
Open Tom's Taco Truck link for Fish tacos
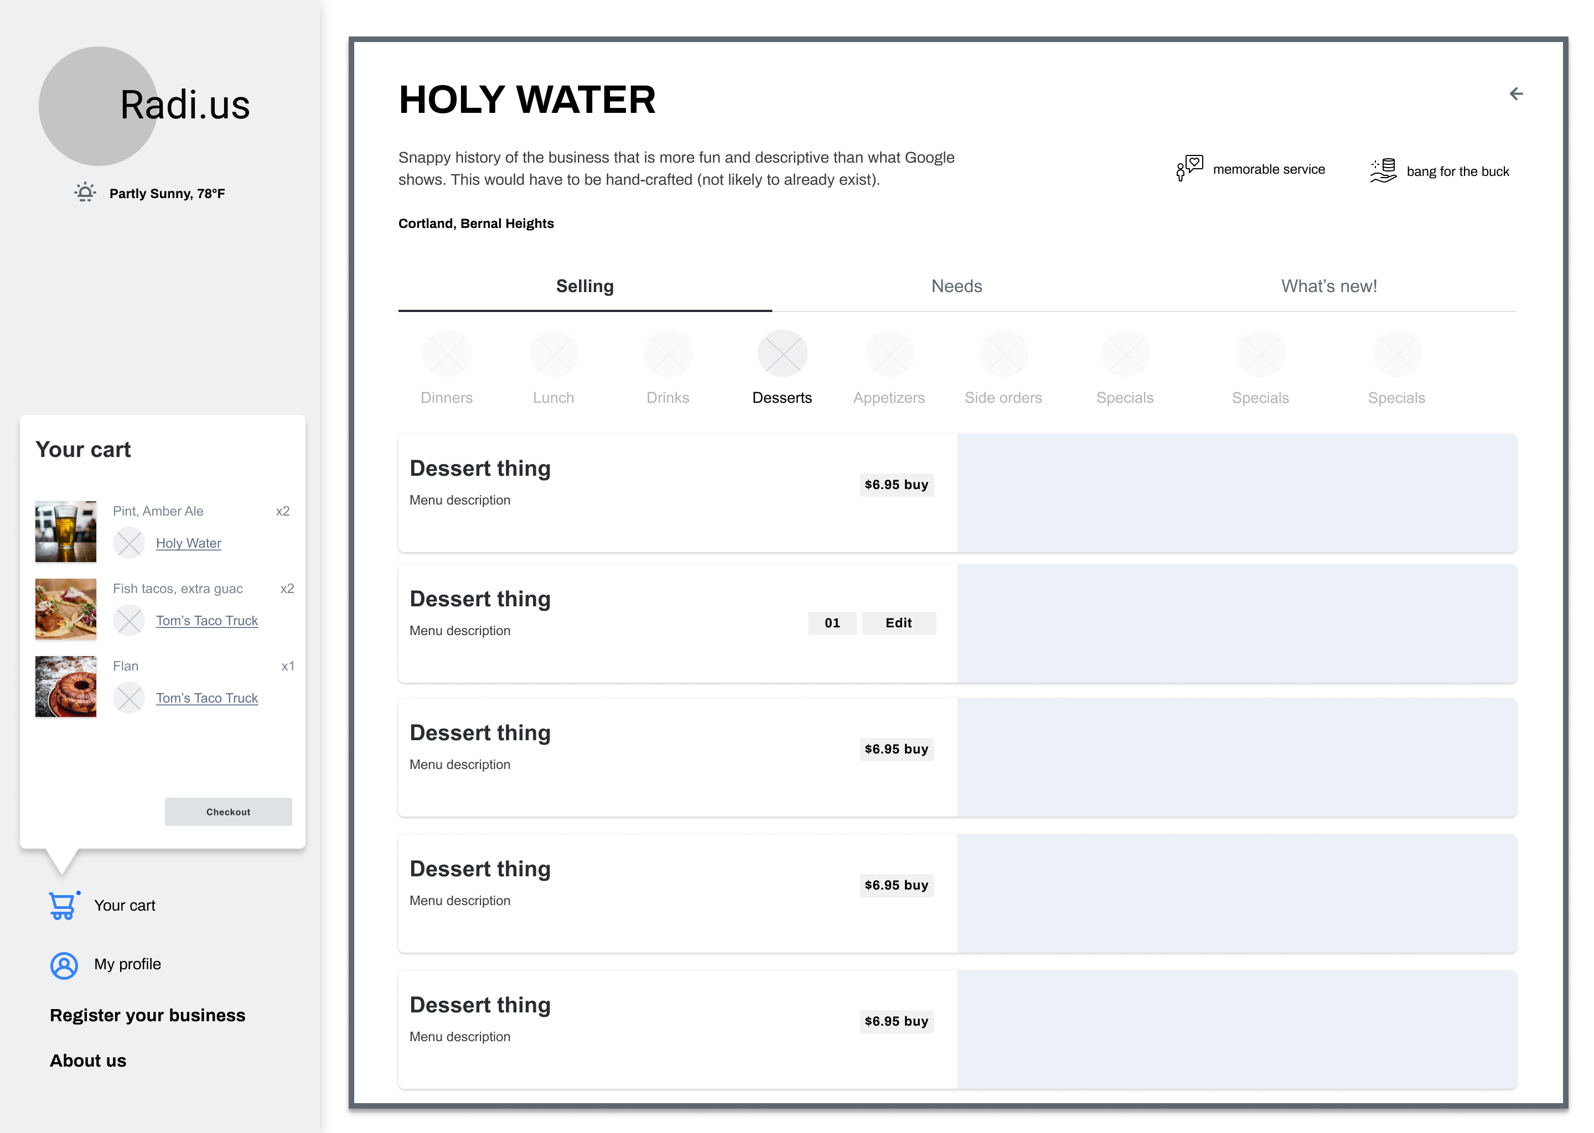tap(206, 620)
